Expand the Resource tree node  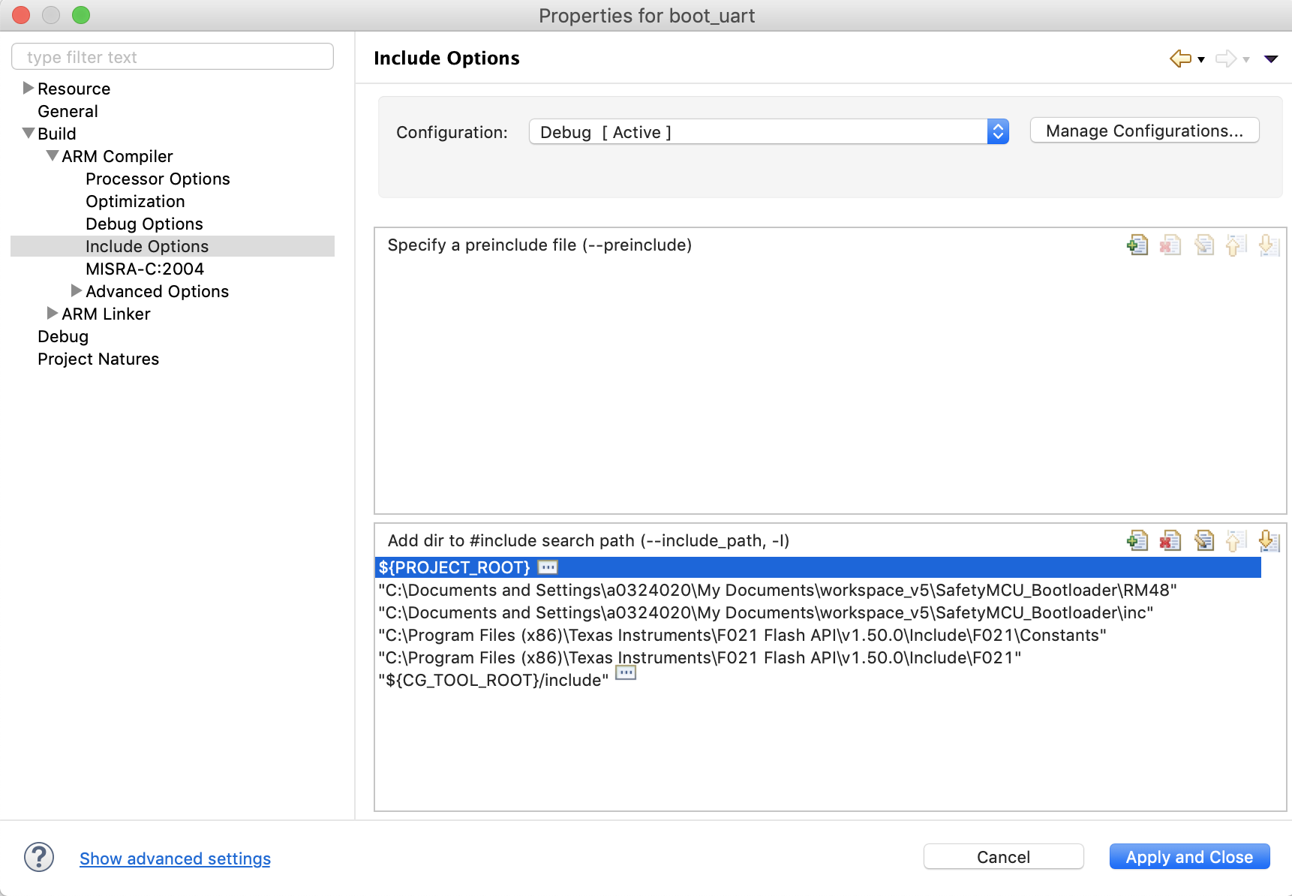click(29, 89)
